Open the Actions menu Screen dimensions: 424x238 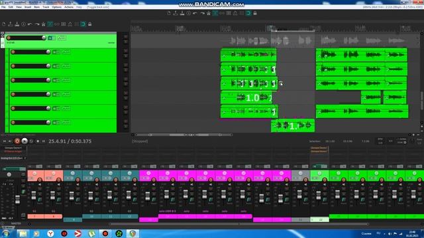(69, 7)
